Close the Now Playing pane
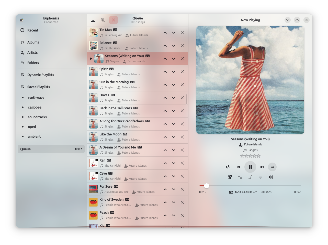Viewport: 328px width, 245px height. point(307,20)
